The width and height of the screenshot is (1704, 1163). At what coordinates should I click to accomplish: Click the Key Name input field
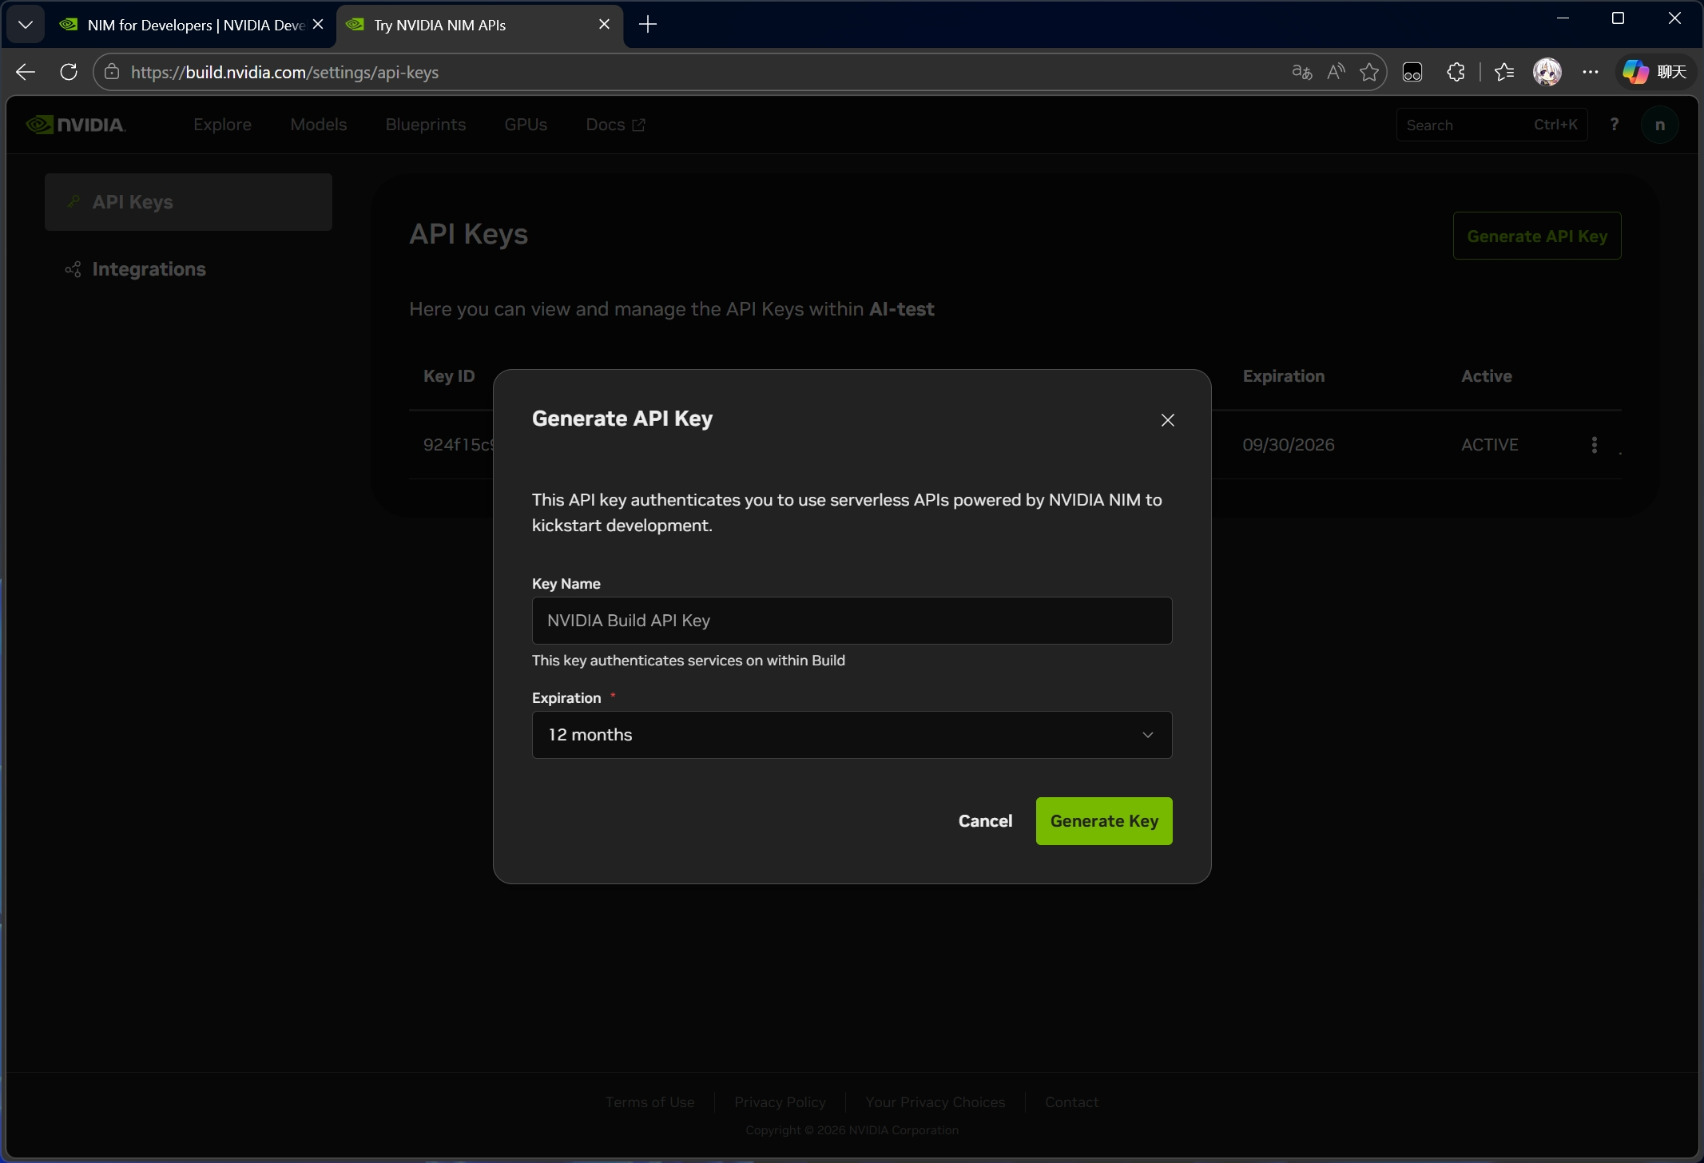click(851, 620)
